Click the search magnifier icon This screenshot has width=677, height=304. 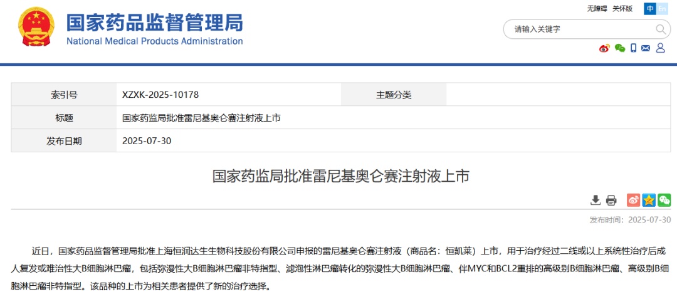[661, 29]
